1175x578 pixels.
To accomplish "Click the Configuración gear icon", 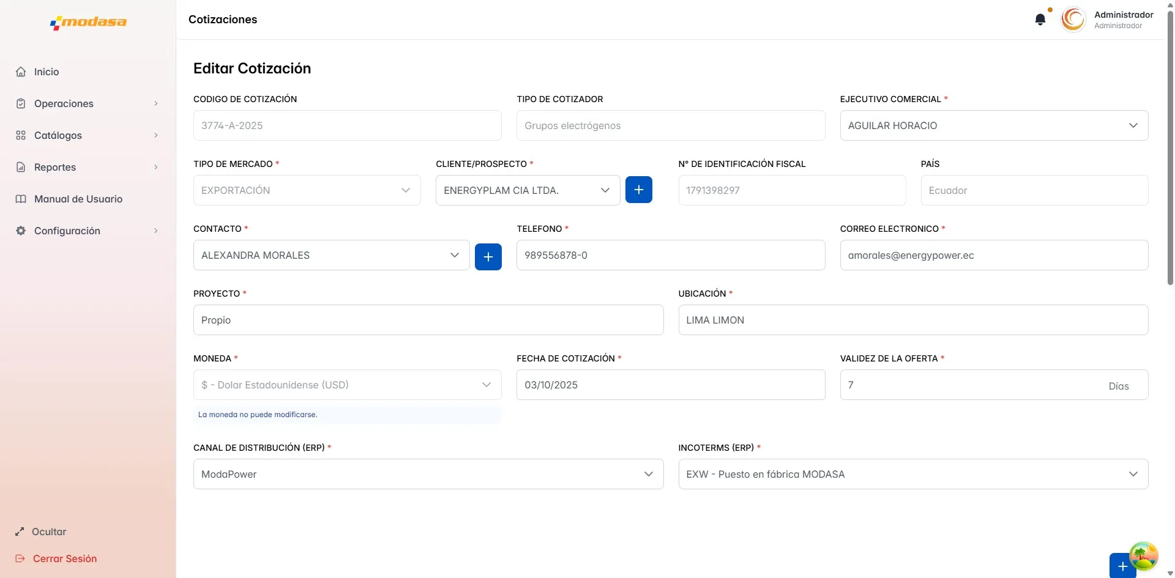I will click(21, 231).
